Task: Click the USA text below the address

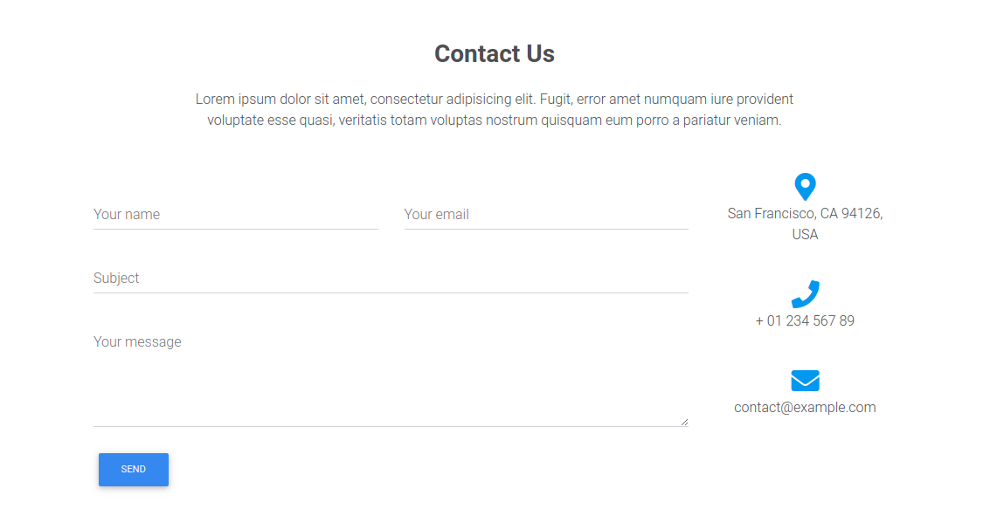Action: 805,234
